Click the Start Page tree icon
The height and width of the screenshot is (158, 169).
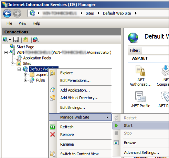tap(12, 47)
